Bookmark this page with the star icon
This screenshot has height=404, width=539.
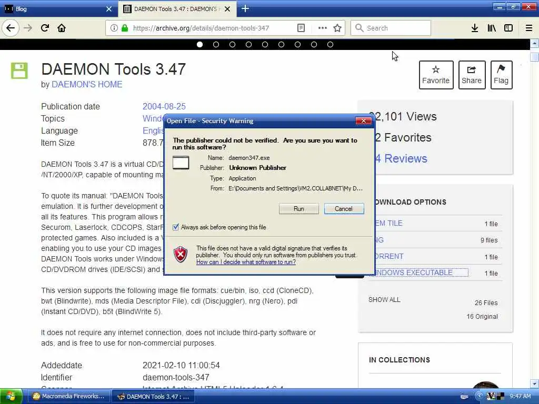(x=337, y=28)
